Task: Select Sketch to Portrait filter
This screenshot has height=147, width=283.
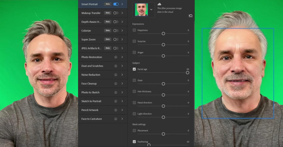Action: point(91,101)
